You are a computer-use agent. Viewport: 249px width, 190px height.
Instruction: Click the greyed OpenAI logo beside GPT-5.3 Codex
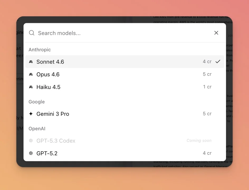31,141
